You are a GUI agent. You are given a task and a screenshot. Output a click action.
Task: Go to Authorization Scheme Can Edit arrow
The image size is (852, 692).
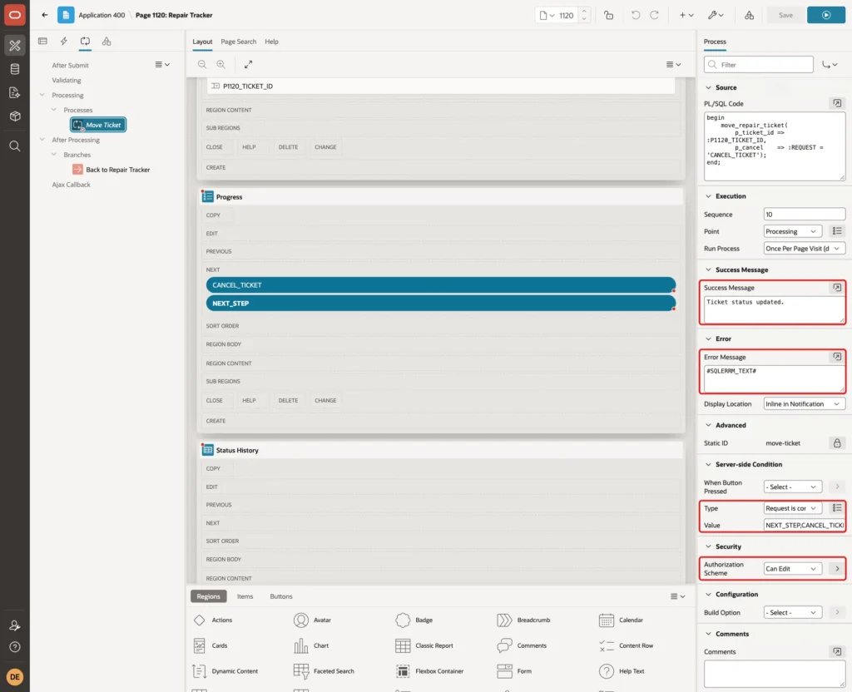[x=837, y=569]
